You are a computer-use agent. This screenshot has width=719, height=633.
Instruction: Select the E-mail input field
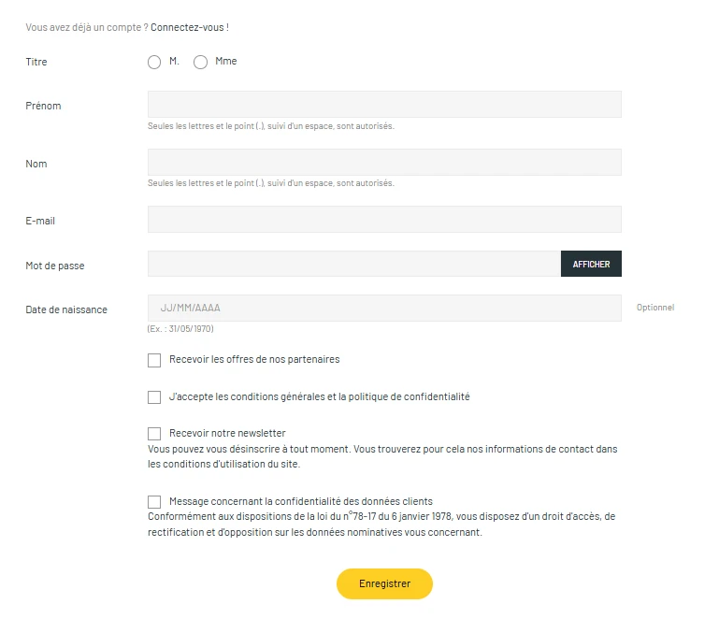coord(384,220)
